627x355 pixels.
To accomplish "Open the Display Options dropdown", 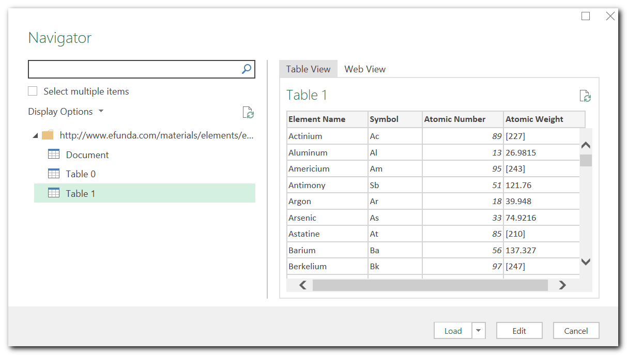I will click(x=101, y=111).
